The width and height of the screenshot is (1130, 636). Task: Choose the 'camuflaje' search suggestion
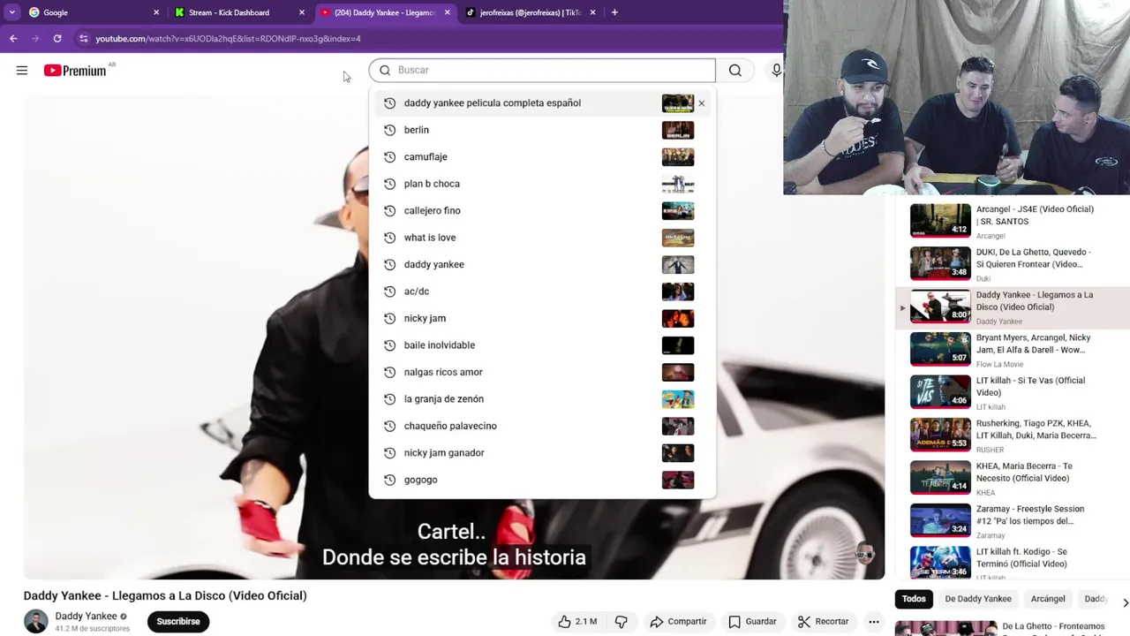(x=542, y=157)
